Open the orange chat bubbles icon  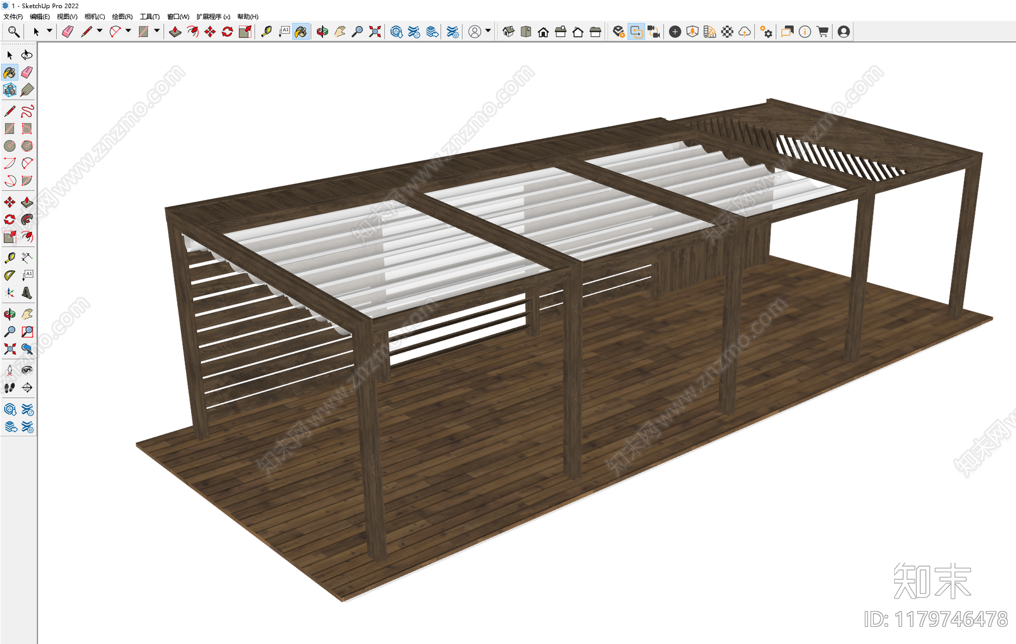pyautogui.click(x=787, y=32)
